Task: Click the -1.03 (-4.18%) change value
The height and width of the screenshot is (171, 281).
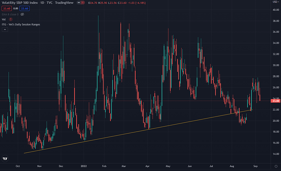Action: click(138, 3)
